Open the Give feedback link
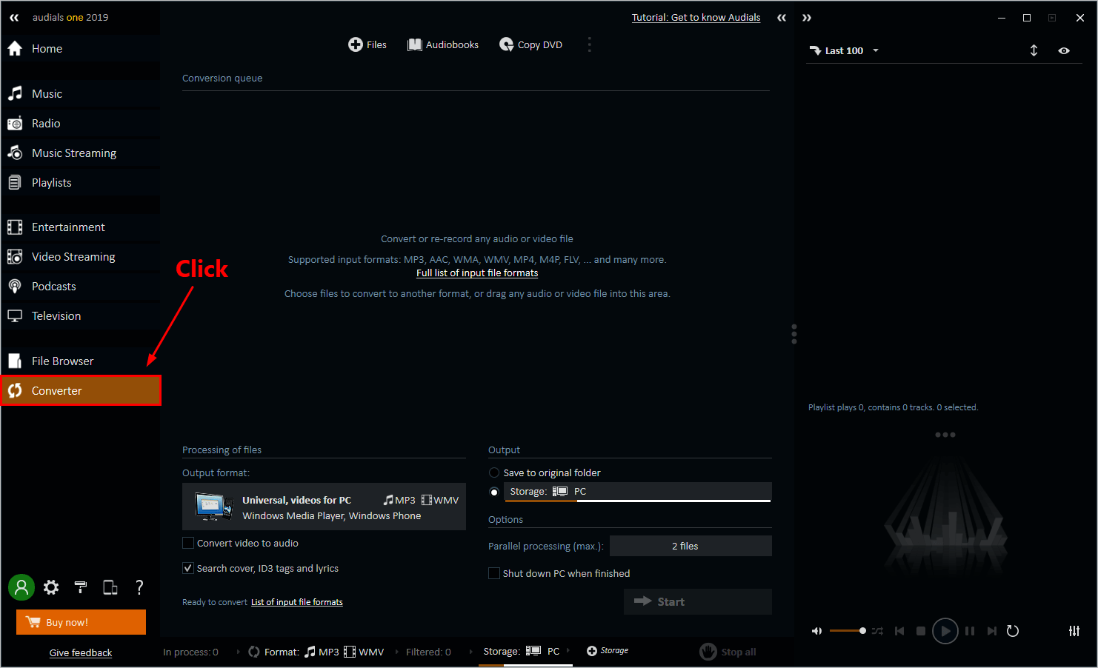Image resolution: width=1098 pixels, height=668 pixels. 81,652
